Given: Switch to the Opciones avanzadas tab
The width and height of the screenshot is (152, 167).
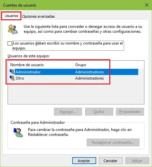Looking at the screenshot, I should tap(38, 16).
